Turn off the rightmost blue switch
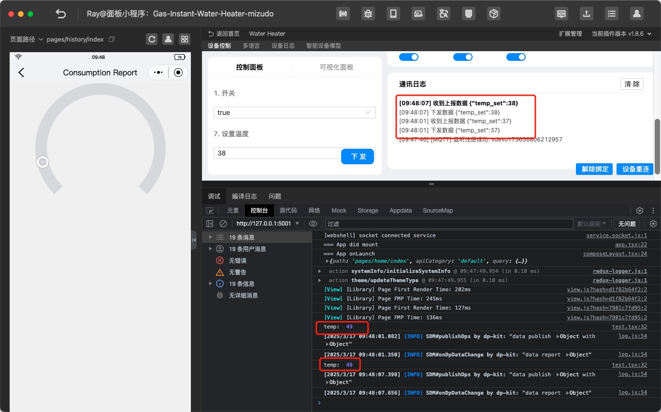The image size is (661, 412). tap(516, 57)
